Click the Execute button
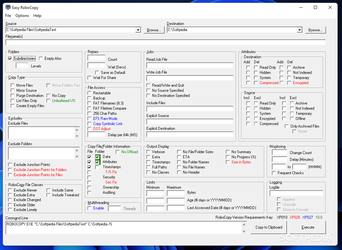 tap(308, 227)
